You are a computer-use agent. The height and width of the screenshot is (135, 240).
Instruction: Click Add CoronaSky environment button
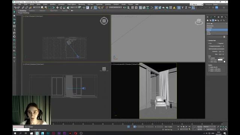(x=216, y=49)
